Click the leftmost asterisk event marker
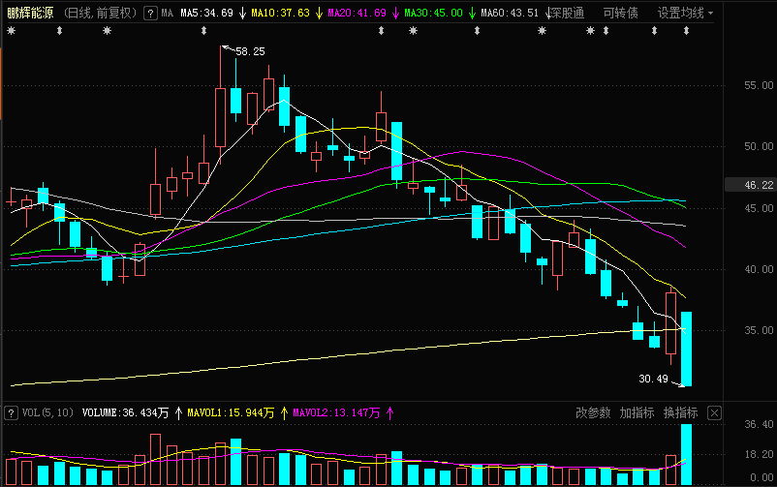The width and height of the screenshot is (777, 487). (12, 31)
